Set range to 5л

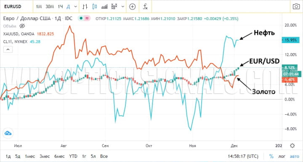click(x=93, y=156)
